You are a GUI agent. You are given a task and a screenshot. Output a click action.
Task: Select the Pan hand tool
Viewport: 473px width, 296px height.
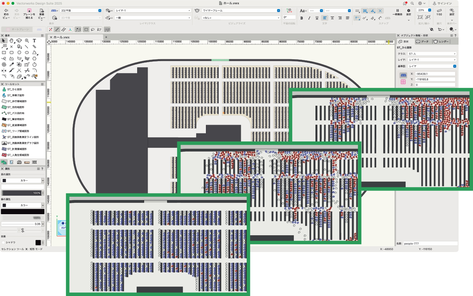click(12, 41)
